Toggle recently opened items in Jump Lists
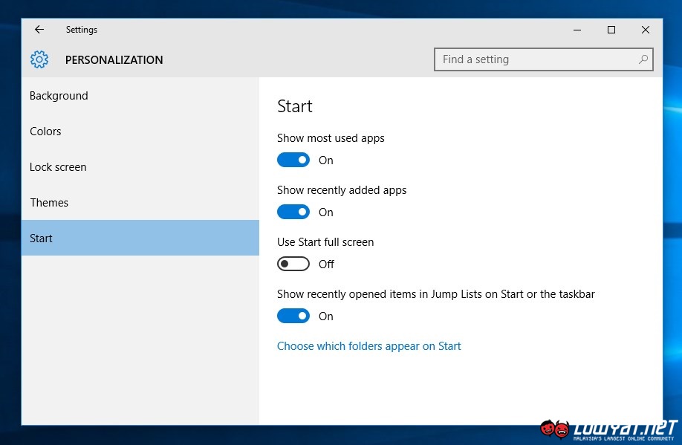This screenshot has width=682, height=445. click(293, 316)
